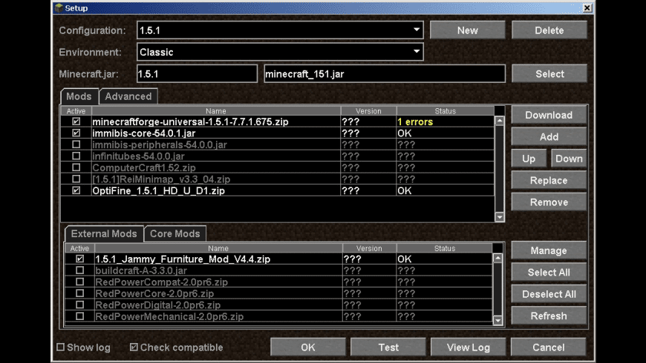
Task: Select the minecraftforge-universal-1.5.1-7.7.1.675.zip row name
Action: (190, 121)
